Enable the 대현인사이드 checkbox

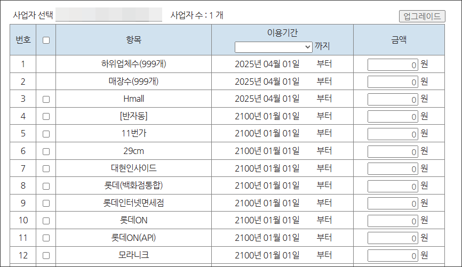(46, 169)
